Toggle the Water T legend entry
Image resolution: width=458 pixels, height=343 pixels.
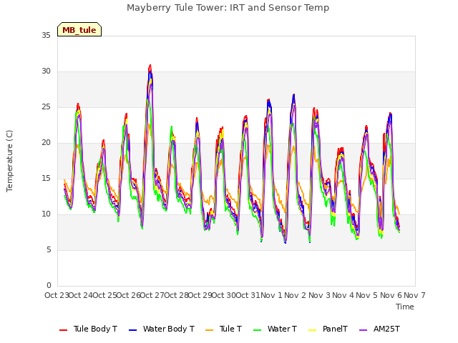point(275,329)
